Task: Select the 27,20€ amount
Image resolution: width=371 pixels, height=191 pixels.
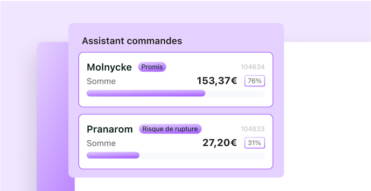Action: point(219,143)
